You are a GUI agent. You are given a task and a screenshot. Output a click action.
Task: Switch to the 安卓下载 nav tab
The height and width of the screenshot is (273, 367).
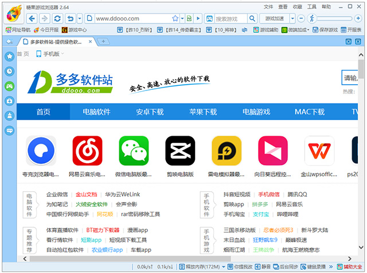coord(150,112)
